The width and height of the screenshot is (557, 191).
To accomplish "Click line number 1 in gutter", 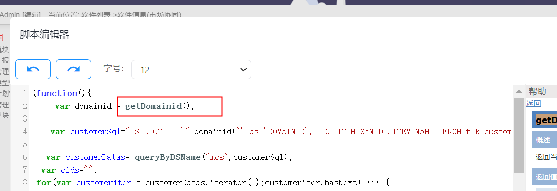I will 24,93.
